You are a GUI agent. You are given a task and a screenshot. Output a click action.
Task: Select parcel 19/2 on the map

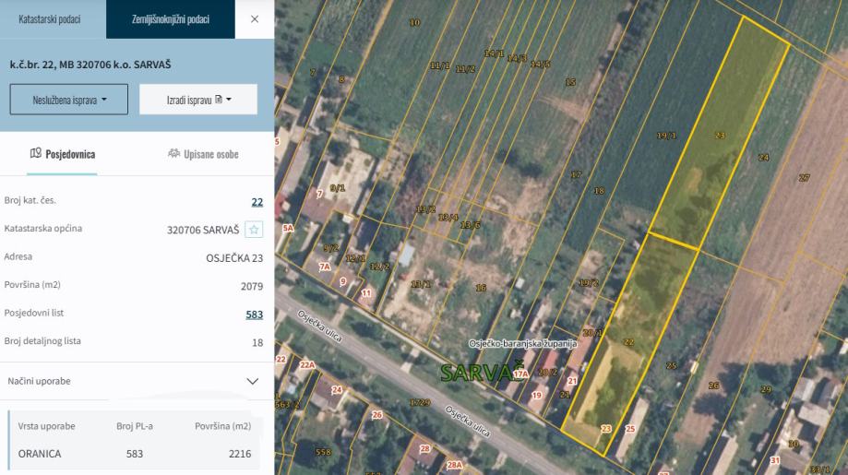point(589,282)
